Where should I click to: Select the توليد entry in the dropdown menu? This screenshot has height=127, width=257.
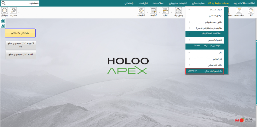[x=205, y=52]
